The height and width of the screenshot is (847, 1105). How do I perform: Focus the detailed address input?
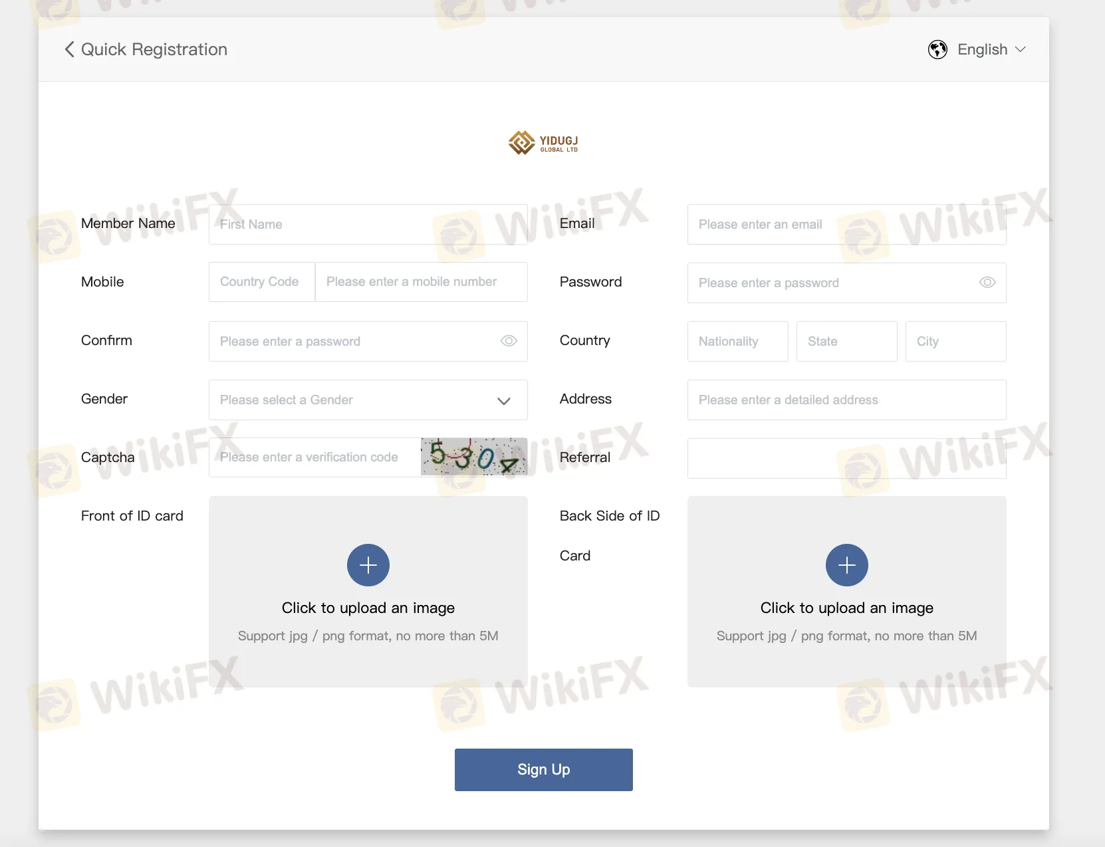[x=847, y=400]
